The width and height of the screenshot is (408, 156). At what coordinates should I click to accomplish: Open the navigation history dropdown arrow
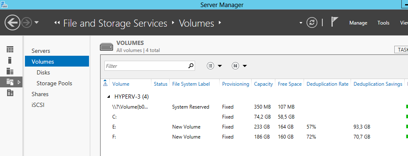[37, 22]
